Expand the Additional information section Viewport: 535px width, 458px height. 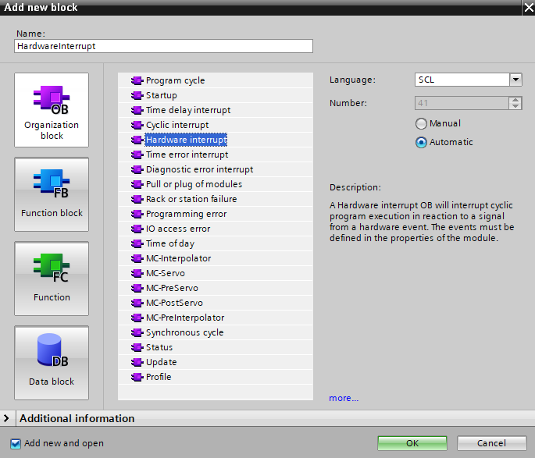[7, 418]
